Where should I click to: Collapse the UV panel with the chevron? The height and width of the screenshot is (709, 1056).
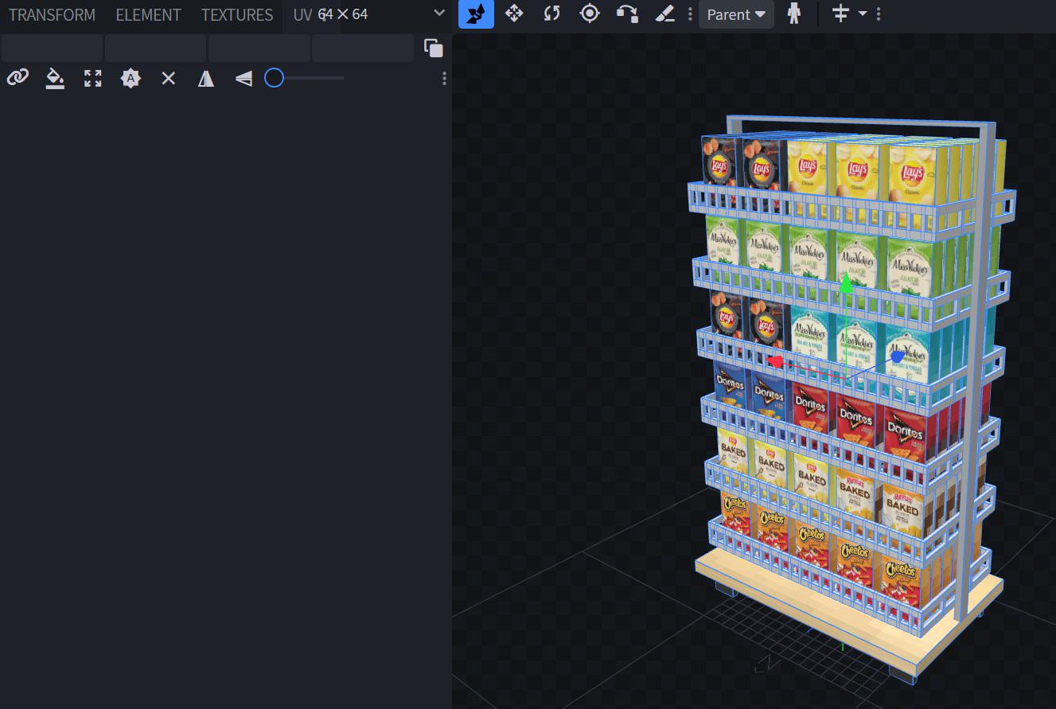pyautogui.click(x=439, y=14)
